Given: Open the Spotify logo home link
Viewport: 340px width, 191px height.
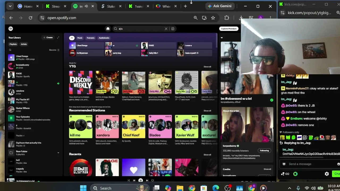Looking at the screenshot, I should point(11,29).
